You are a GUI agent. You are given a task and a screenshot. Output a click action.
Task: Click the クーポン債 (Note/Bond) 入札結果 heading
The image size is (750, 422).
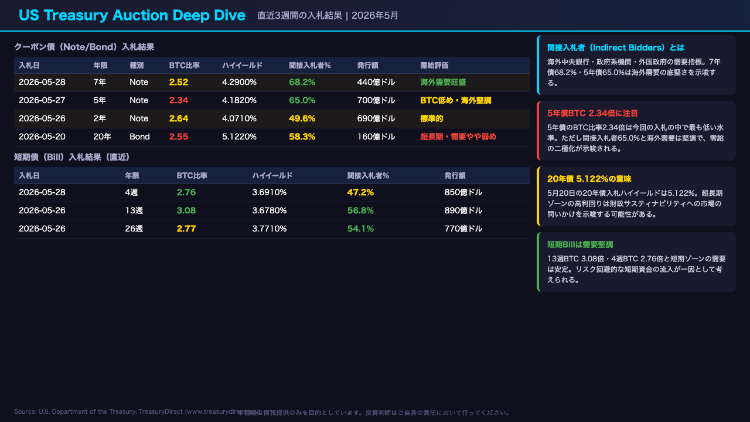coord(84,46)
